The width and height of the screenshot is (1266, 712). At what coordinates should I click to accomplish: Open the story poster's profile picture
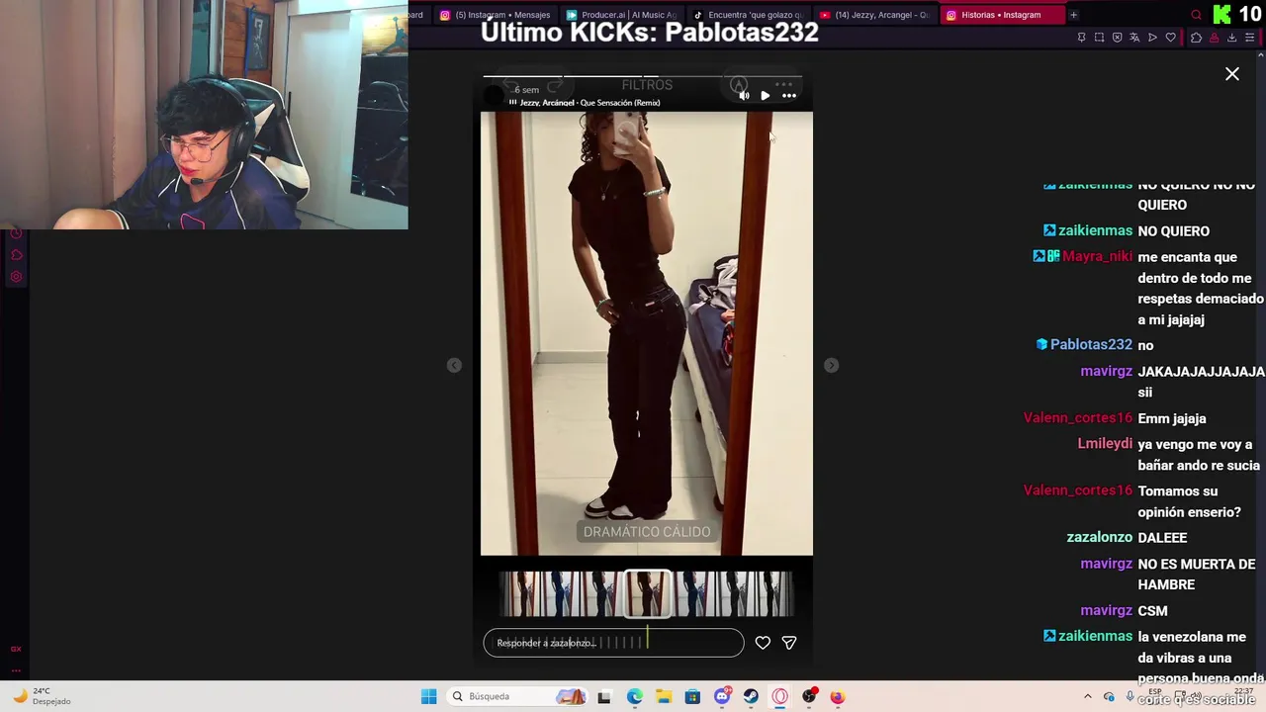495,96
